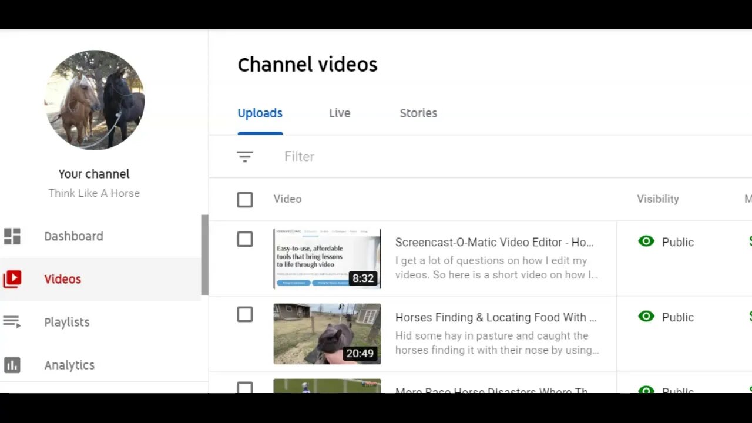The height and width of the screenshot is (423, 752).
Task: Click the red Videos icon in sidebar
Action: click(x=12, y=279)
